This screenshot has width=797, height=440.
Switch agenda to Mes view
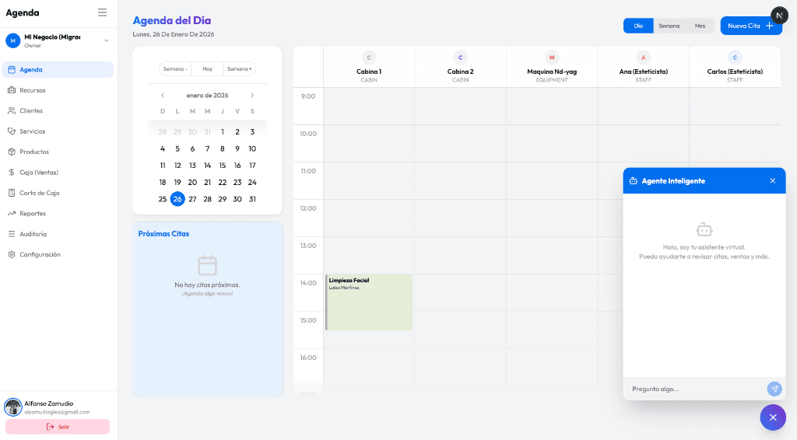pyautogui.click(x=700, y=26)
